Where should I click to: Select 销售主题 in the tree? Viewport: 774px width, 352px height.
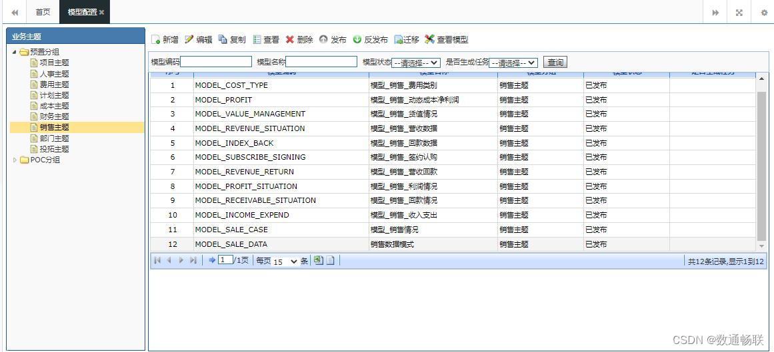point(54,128)
